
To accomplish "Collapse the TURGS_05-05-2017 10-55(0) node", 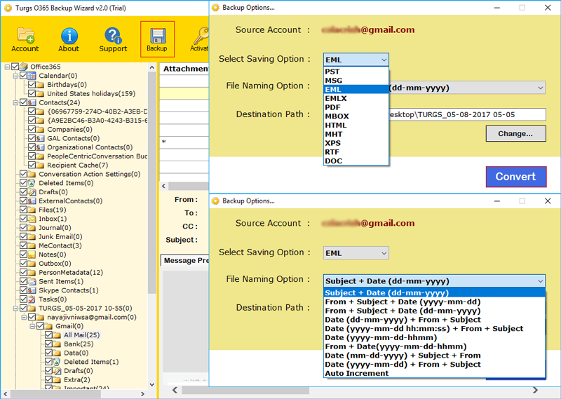I will [15, 309].
